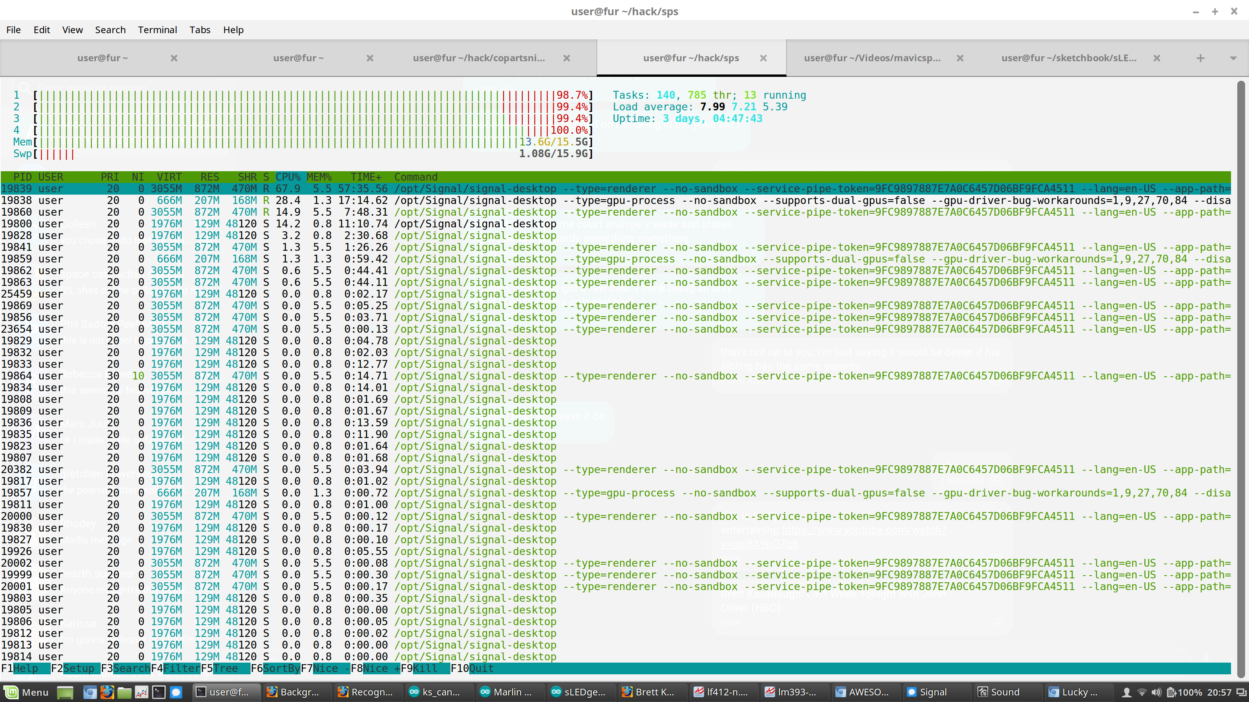Open the Mint Menu
The height and width of the screenshot is (702, 1249).
[x=22, y=692]
